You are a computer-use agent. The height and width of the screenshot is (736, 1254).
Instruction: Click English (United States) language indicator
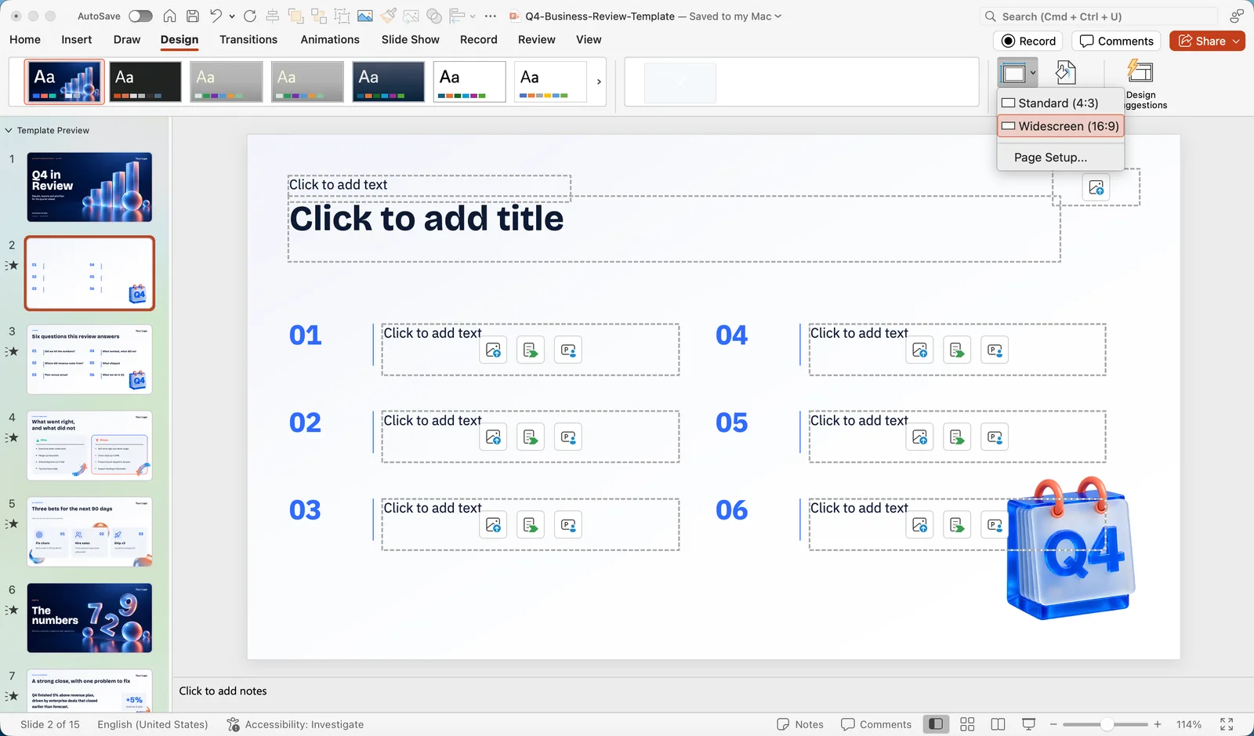[x=153, y=724]
